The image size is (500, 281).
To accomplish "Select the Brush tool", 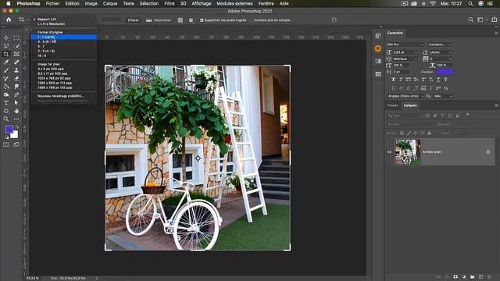I will pos(6,70).
